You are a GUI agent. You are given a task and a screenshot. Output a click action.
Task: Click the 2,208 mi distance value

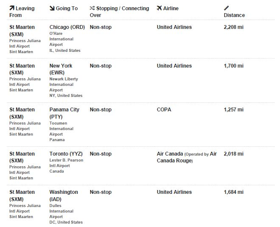coord(233,27)
